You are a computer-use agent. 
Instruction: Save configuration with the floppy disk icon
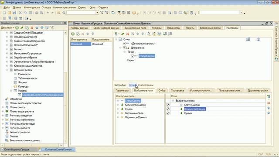point(14,13)
